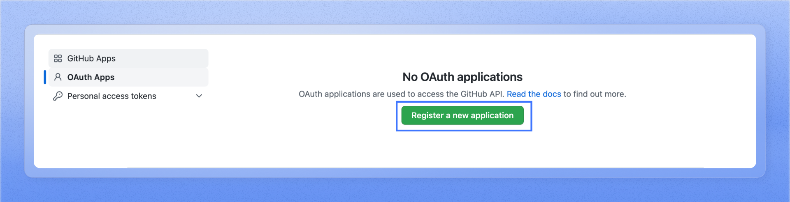
Task: Click the blue active indicator beside OAuth Apps
Action: tap(45, 77)
